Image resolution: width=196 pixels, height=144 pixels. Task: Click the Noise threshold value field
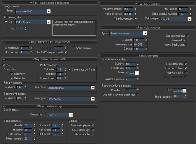click(x=129, y=14)
